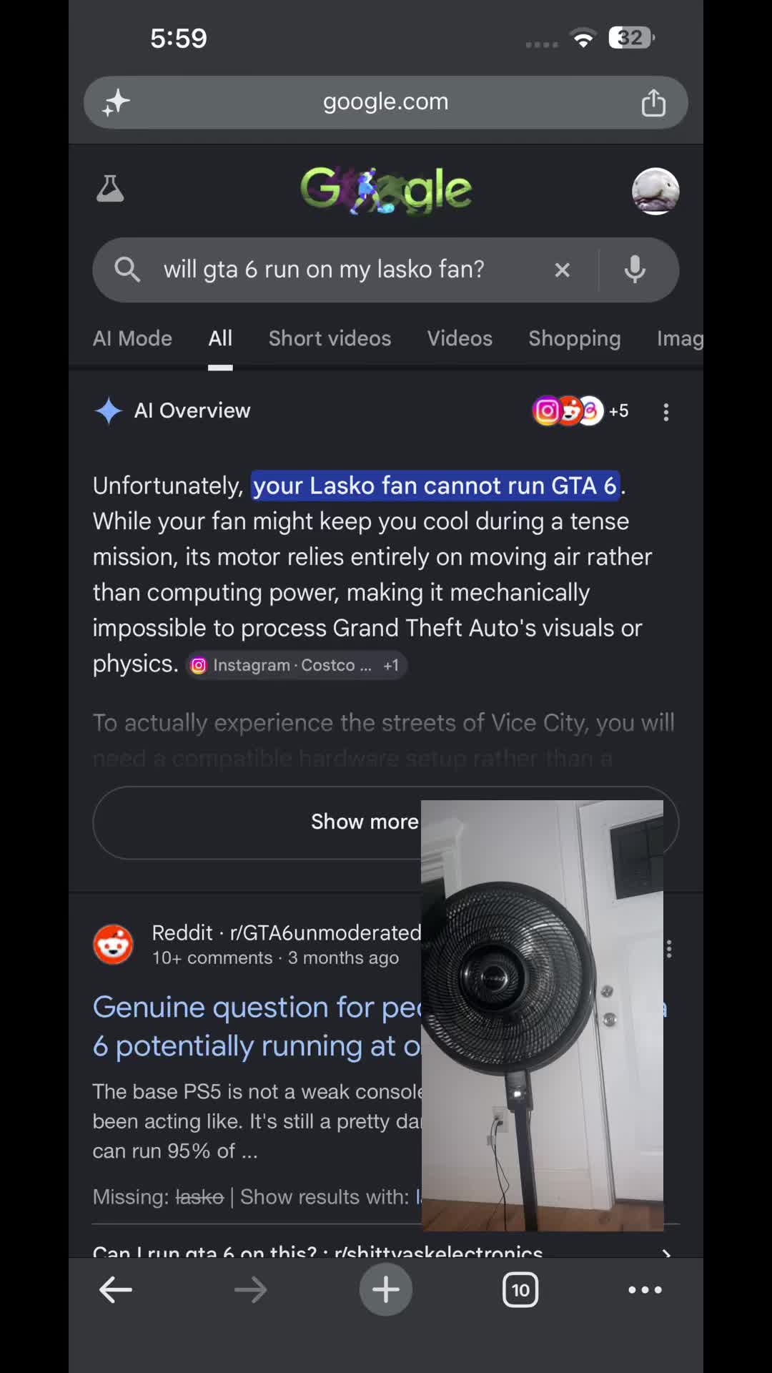Open the Google account profile avatar

(x=655, y=191)
